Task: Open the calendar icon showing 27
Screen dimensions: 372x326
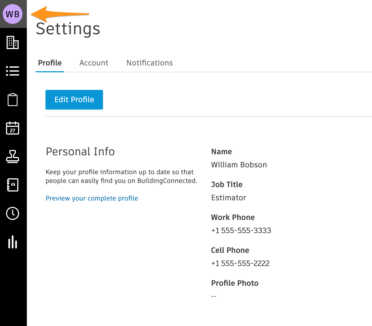Action: [13, 128]
